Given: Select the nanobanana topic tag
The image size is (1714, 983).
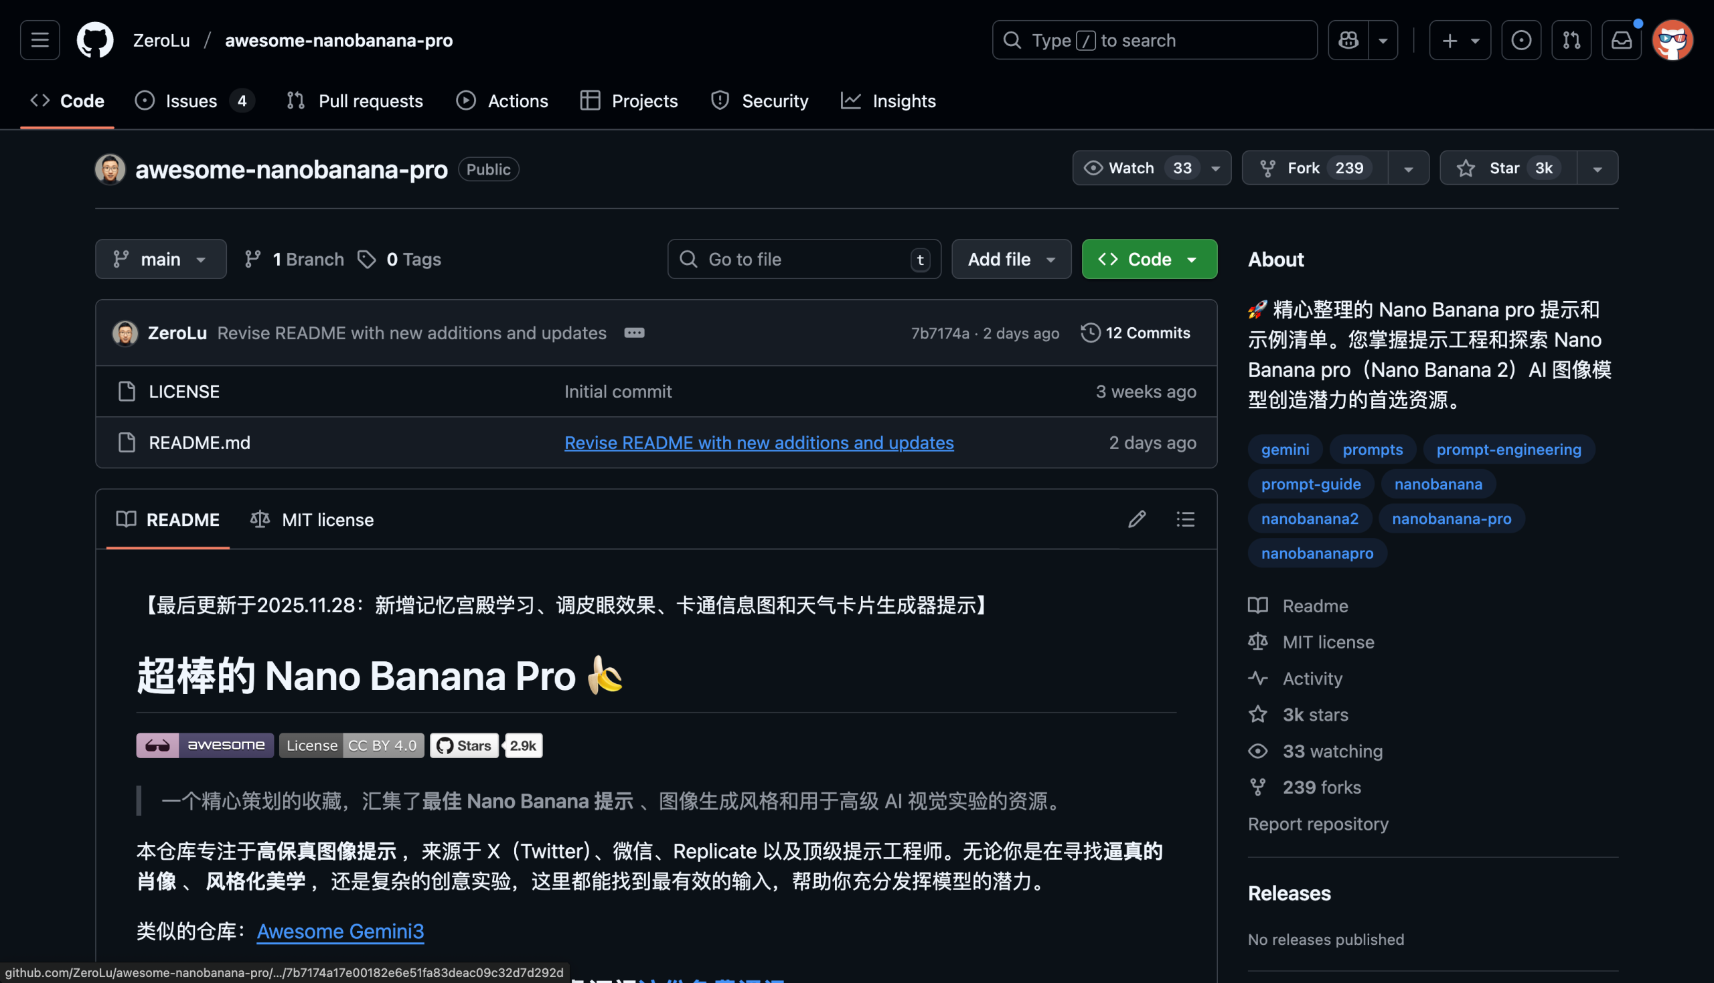Looking at the screenshot, I should 1438,483.
